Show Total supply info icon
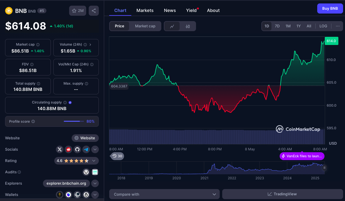Image resolution: width=345 pixels, height=201 pixels. (x=39, y=83)
